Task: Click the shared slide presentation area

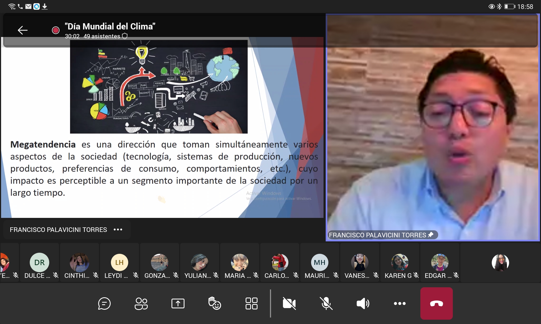Action: coord(162,127)
